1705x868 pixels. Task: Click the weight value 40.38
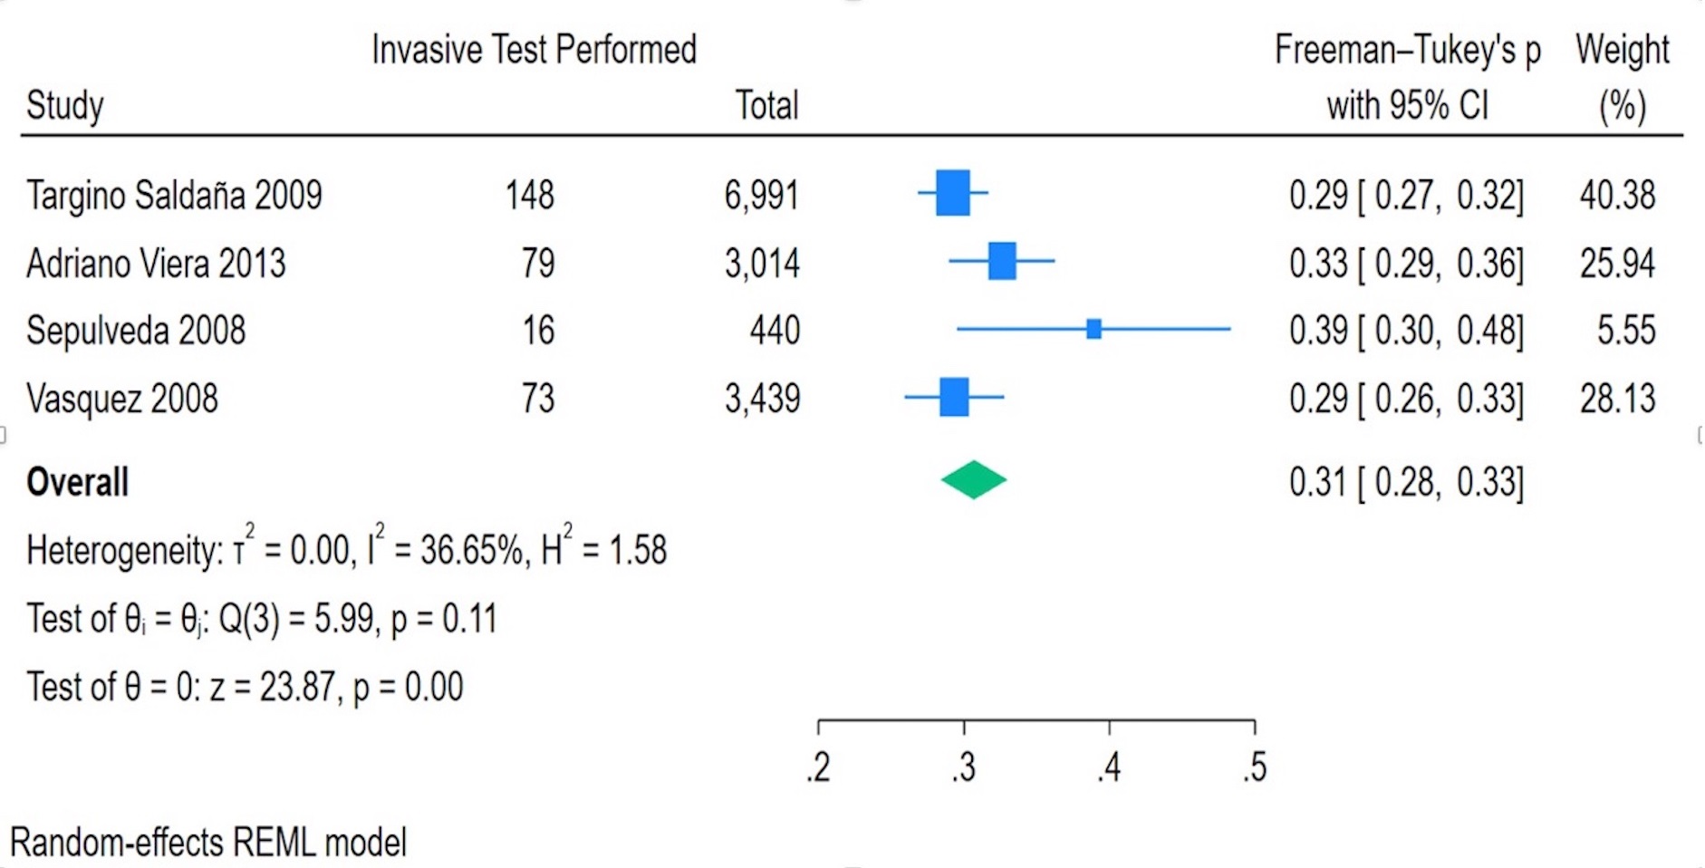[x=1617, y=195]
